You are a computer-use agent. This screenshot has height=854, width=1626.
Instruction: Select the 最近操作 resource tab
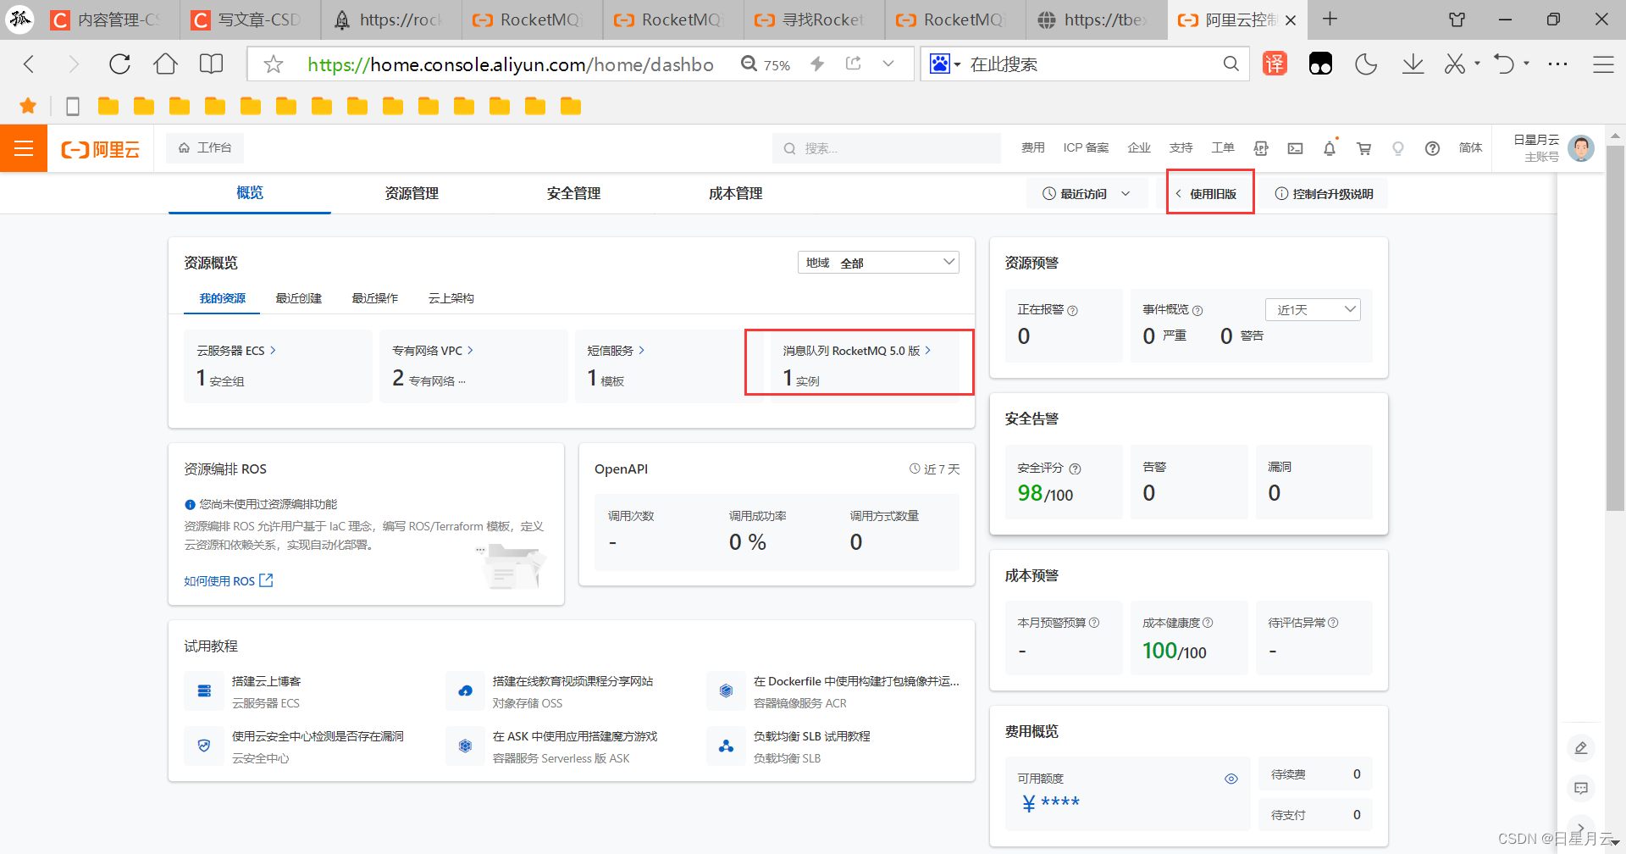[374, 298]
